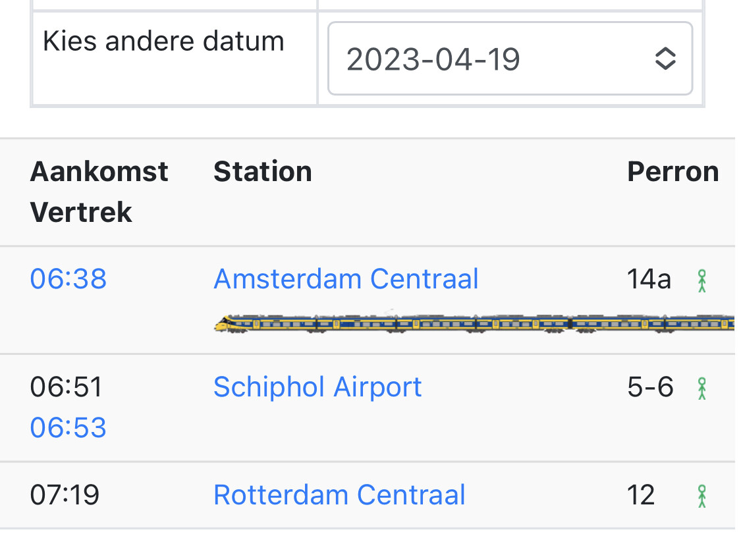This screenshot has width=741, height=538.
Task: Click platform 5-6 in Schiphol row
Action: (650, 387)
